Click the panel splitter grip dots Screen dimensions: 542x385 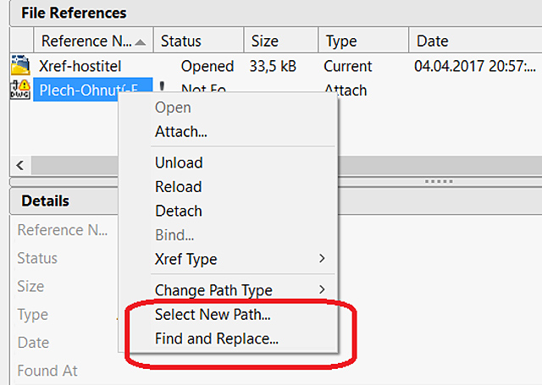click(439, 181)
